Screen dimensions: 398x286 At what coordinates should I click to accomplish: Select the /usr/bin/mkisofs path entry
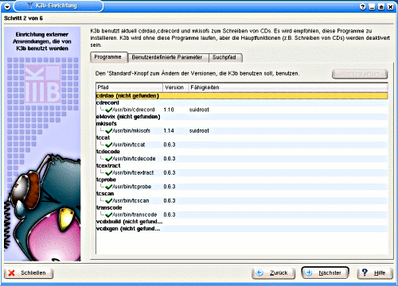pos(131,130)
